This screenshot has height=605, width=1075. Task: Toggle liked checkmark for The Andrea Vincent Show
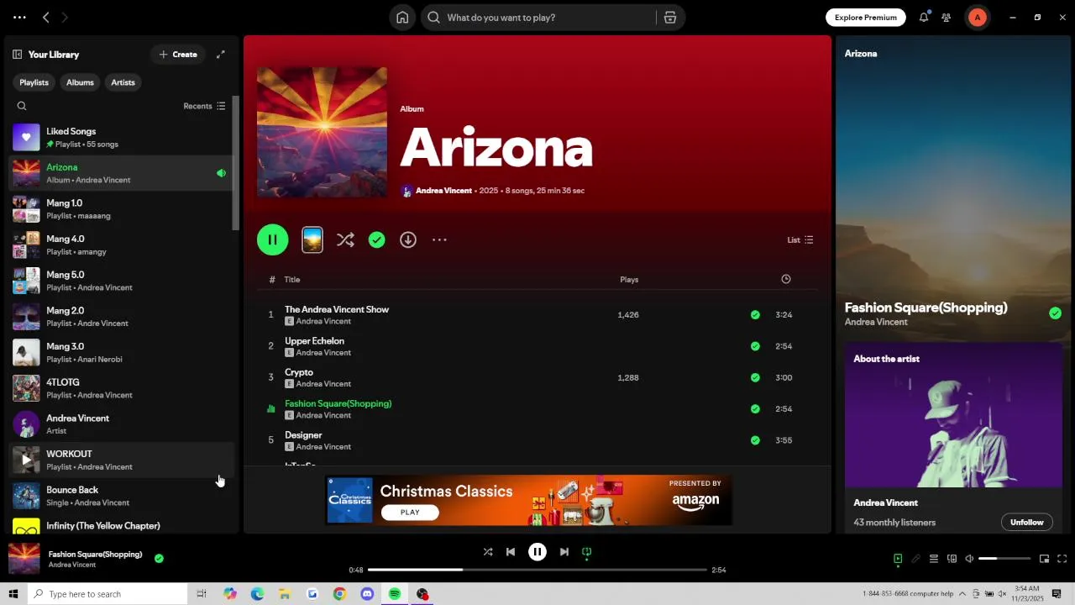(755, 315)
